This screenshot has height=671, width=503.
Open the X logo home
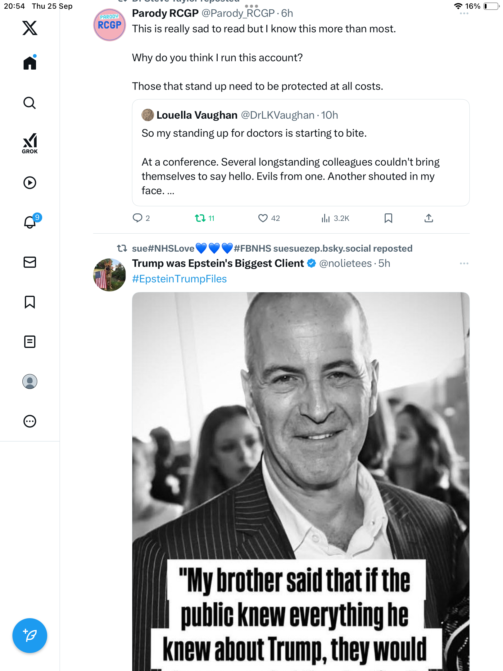coord(30,28)
